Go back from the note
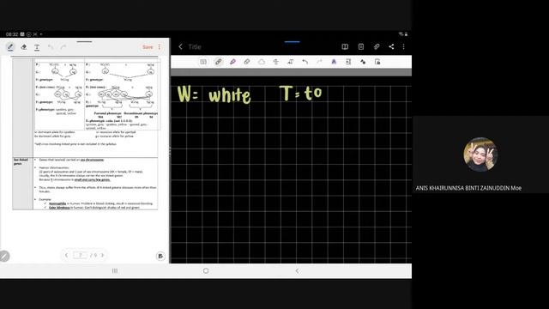 pos(180,46)
